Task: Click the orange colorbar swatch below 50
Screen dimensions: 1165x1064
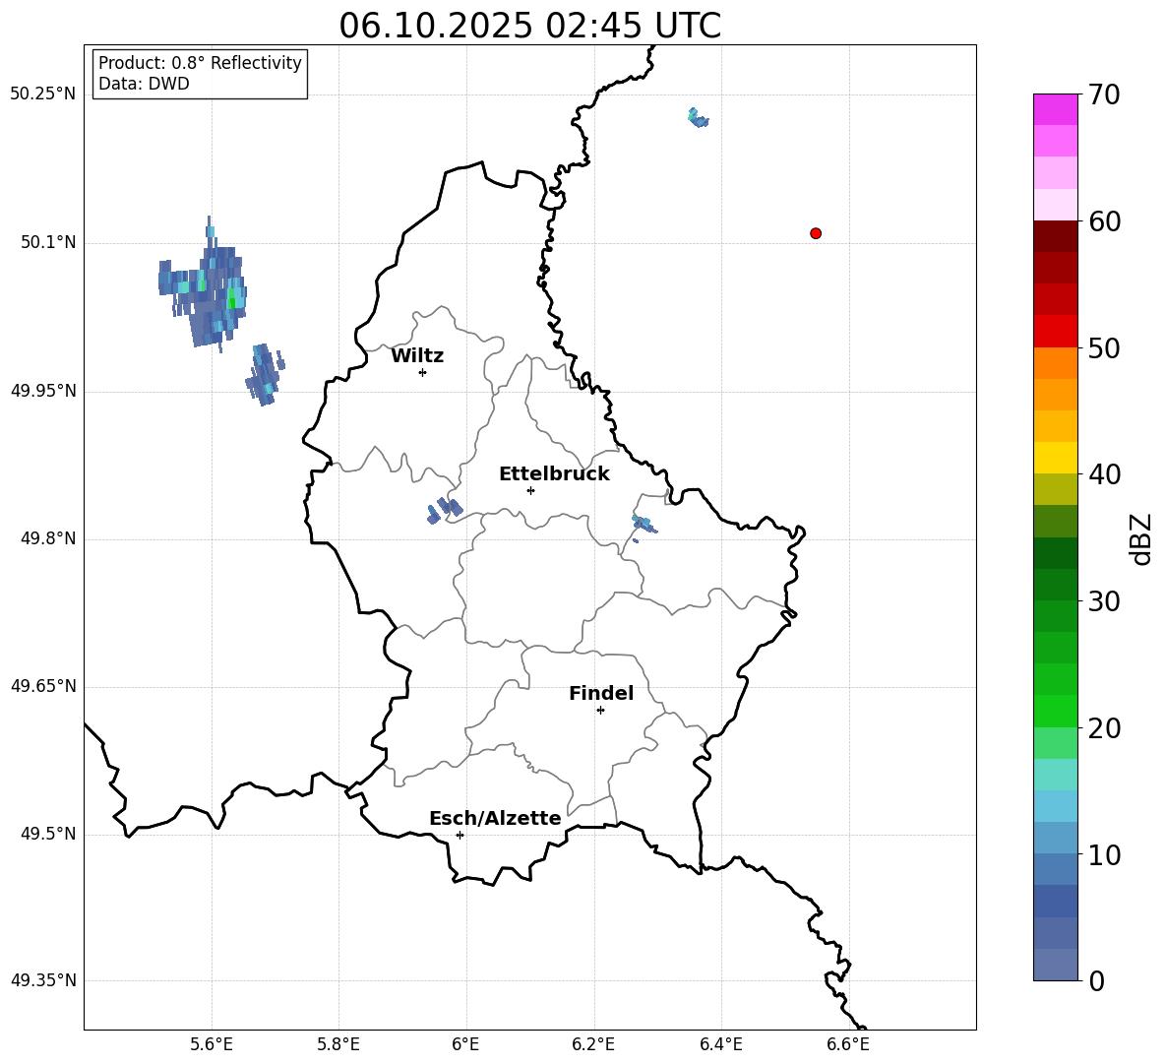Action: pyautogui.click(x=1055, y=362)
